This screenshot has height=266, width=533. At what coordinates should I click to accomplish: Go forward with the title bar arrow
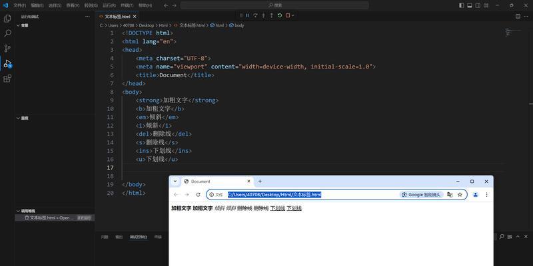pyautogui.click(x=175, y=5)
